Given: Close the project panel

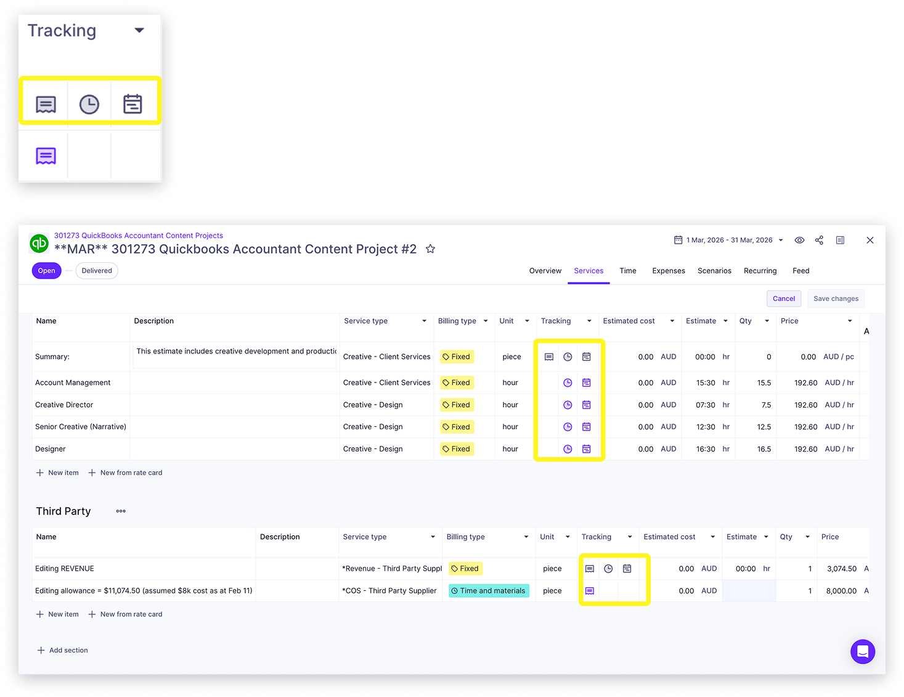Looking at the screenshot, I should pyautogui.click(x=870, y=241).
